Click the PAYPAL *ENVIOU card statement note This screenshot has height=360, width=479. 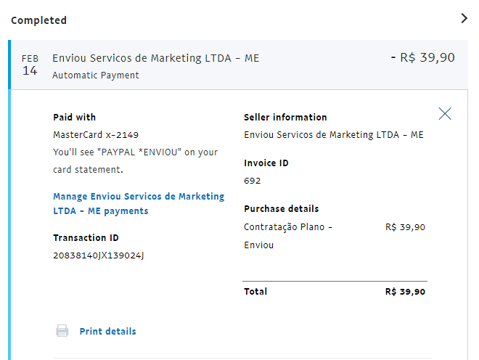coord(135,160)
